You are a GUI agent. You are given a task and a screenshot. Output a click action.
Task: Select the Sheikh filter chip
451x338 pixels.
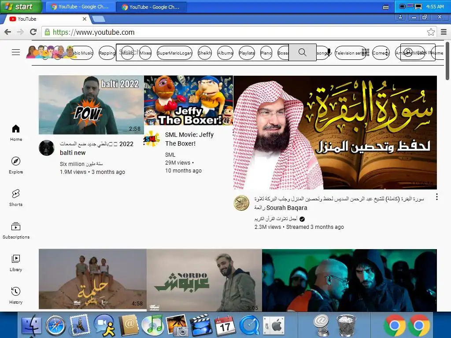pos(204,53)
